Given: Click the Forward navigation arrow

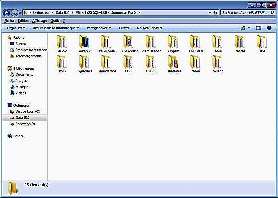Looking at the screenshot, I should [15, 12].
